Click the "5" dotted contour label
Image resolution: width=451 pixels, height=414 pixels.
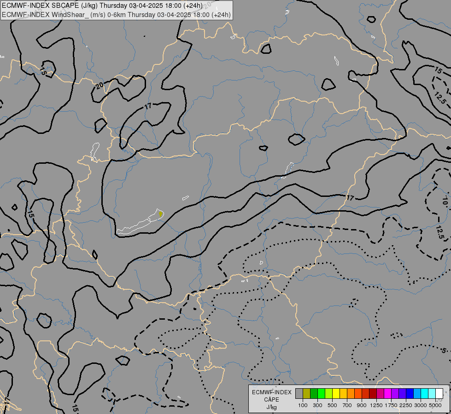444,351
